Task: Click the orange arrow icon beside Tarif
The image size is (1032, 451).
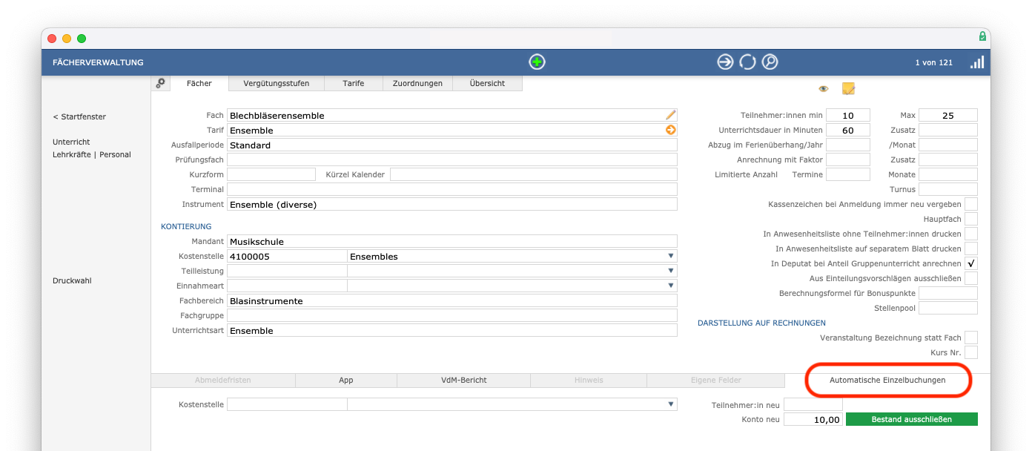Action: coord(671,130)
